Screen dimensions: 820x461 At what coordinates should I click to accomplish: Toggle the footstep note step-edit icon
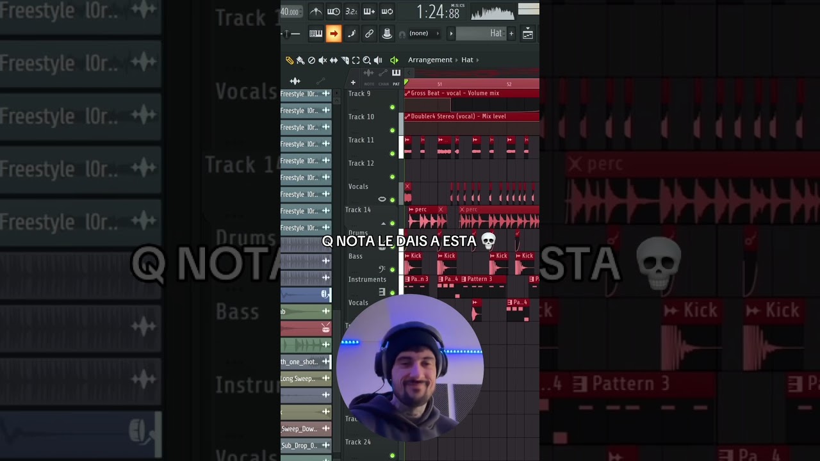tap(352, 34)
